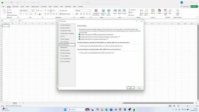Screen dimensions: 199x112
Task: Click the Copy icon in Clipboard
Action: pos(8,12)
